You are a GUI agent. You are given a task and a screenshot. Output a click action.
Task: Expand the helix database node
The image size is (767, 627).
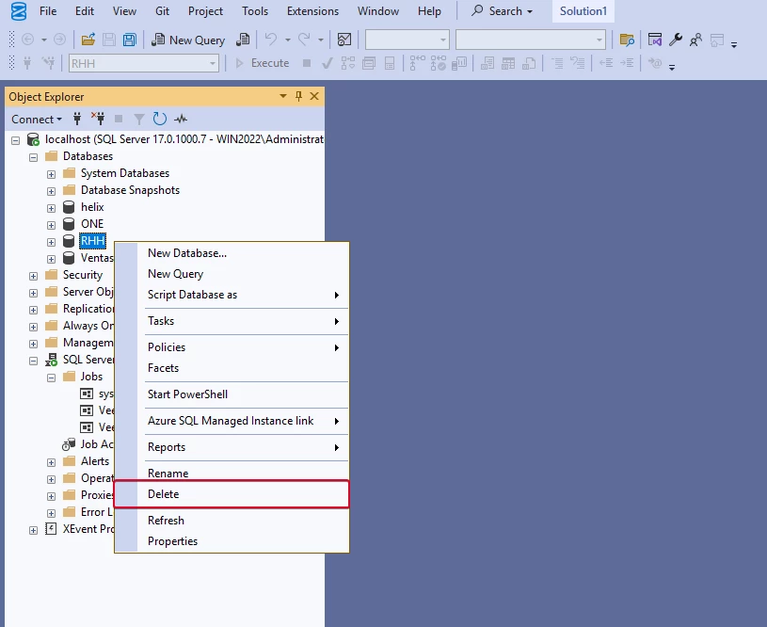51,208
